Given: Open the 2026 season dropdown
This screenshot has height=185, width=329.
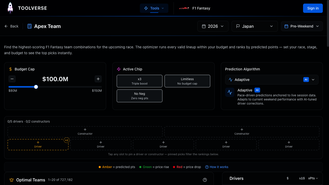Looking at the screenshot, I should tap(213, 26).
